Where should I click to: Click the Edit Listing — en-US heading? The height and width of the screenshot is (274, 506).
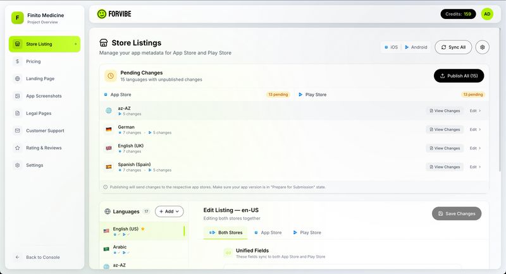[231, 210]
